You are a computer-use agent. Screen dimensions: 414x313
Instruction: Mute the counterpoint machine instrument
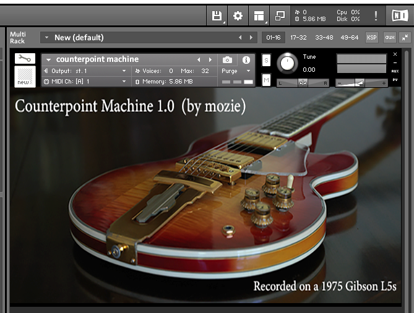click(266, 80)
